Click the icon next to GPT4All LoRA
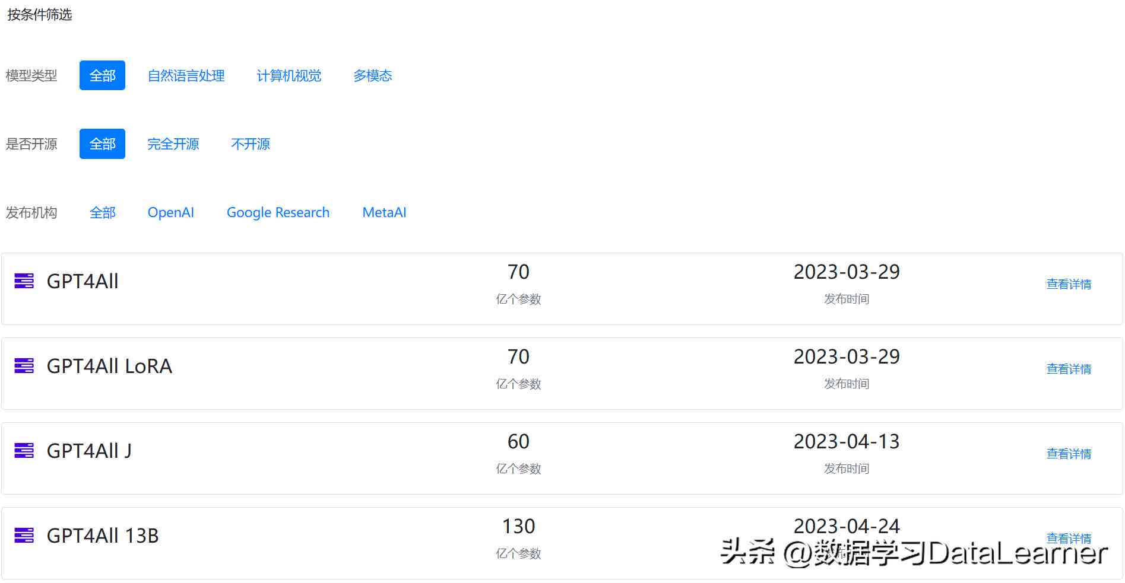 coord(24,365)
